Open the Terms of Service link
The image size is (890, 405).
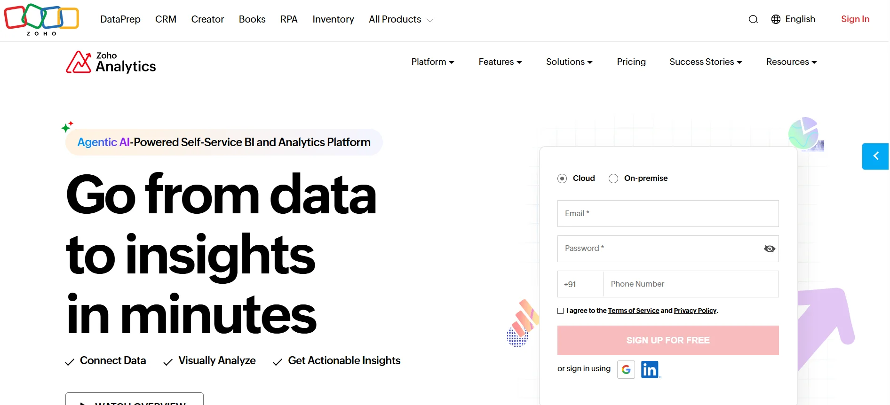click(633, 311)
